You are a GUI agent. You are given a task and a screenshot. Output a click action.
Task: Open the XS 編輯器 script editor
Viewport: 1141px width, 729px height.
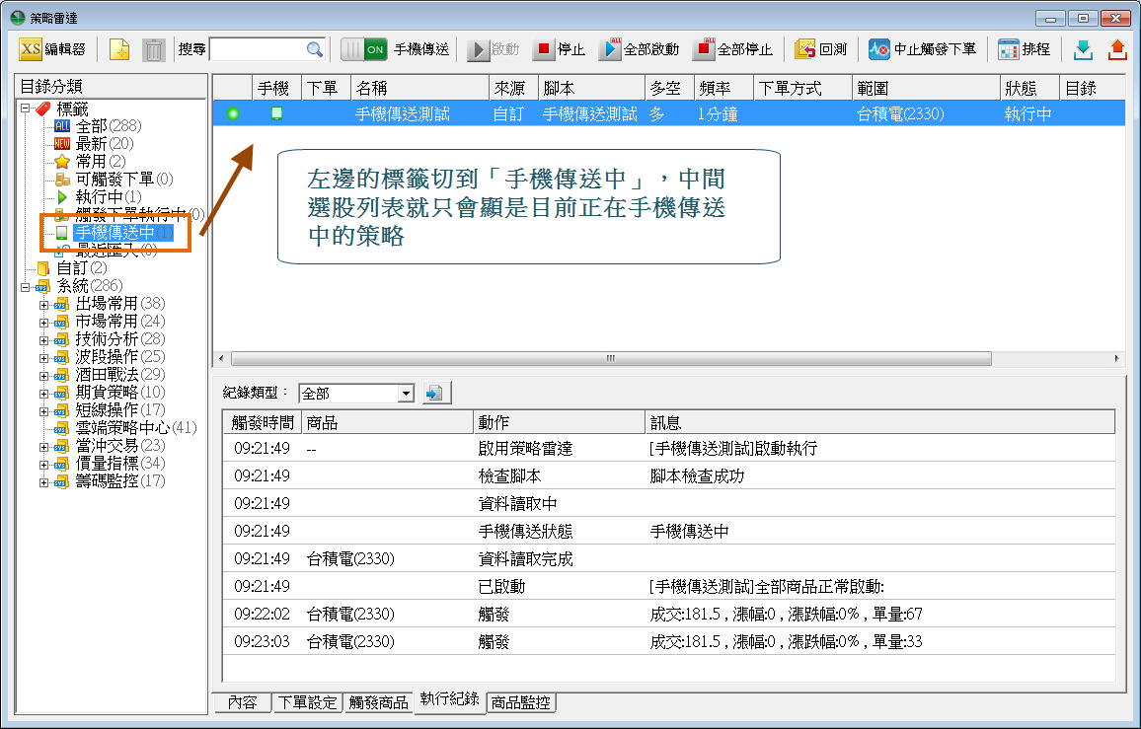pyautogui.click(x=53, y=49)
